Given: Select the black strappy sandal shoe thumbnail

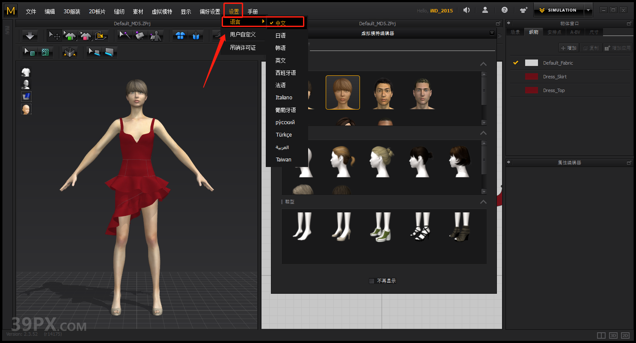Looking at the screenshot, I should point(420,226).
